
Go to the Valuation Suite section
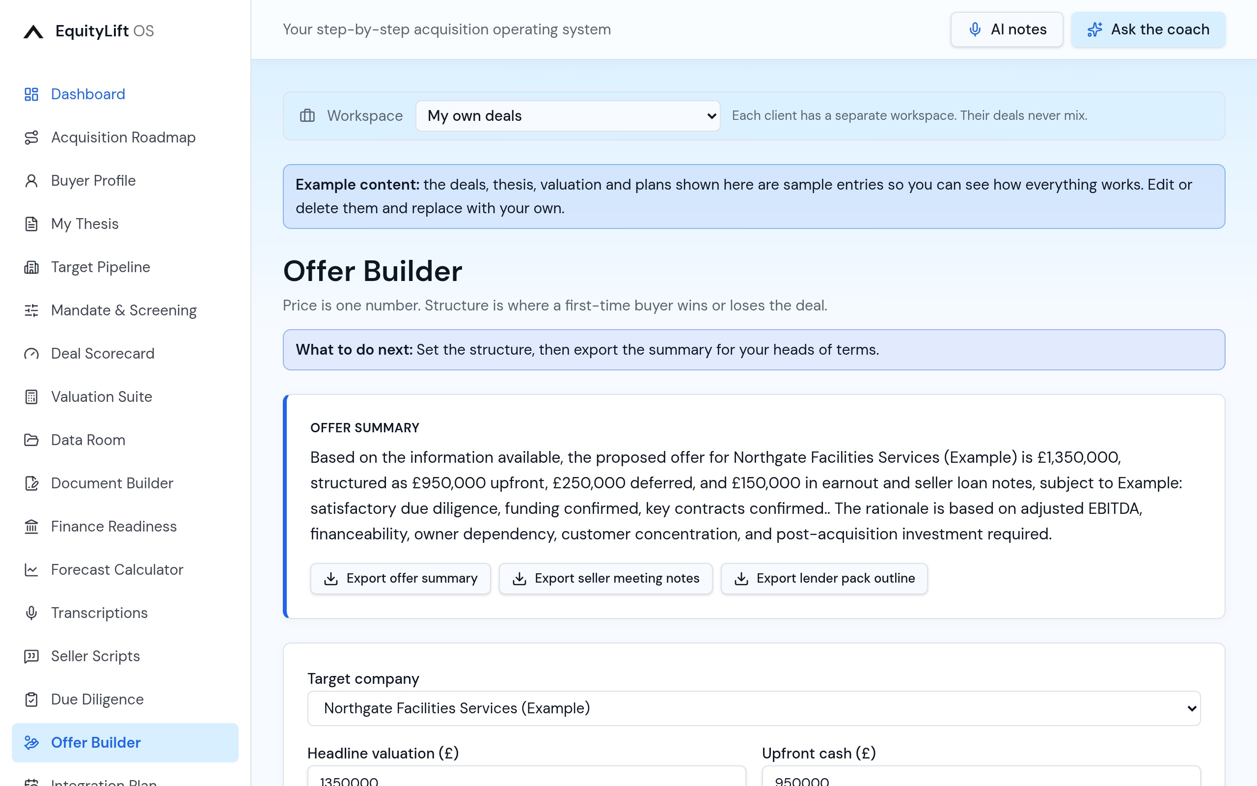click(x=125, y=396)
